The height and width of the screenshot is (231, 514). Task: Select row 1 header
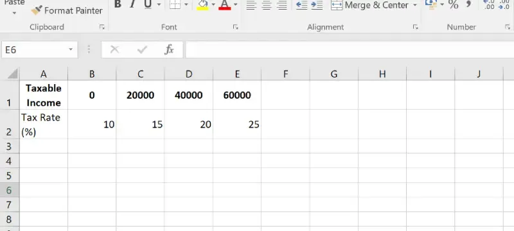pos(10,95)
